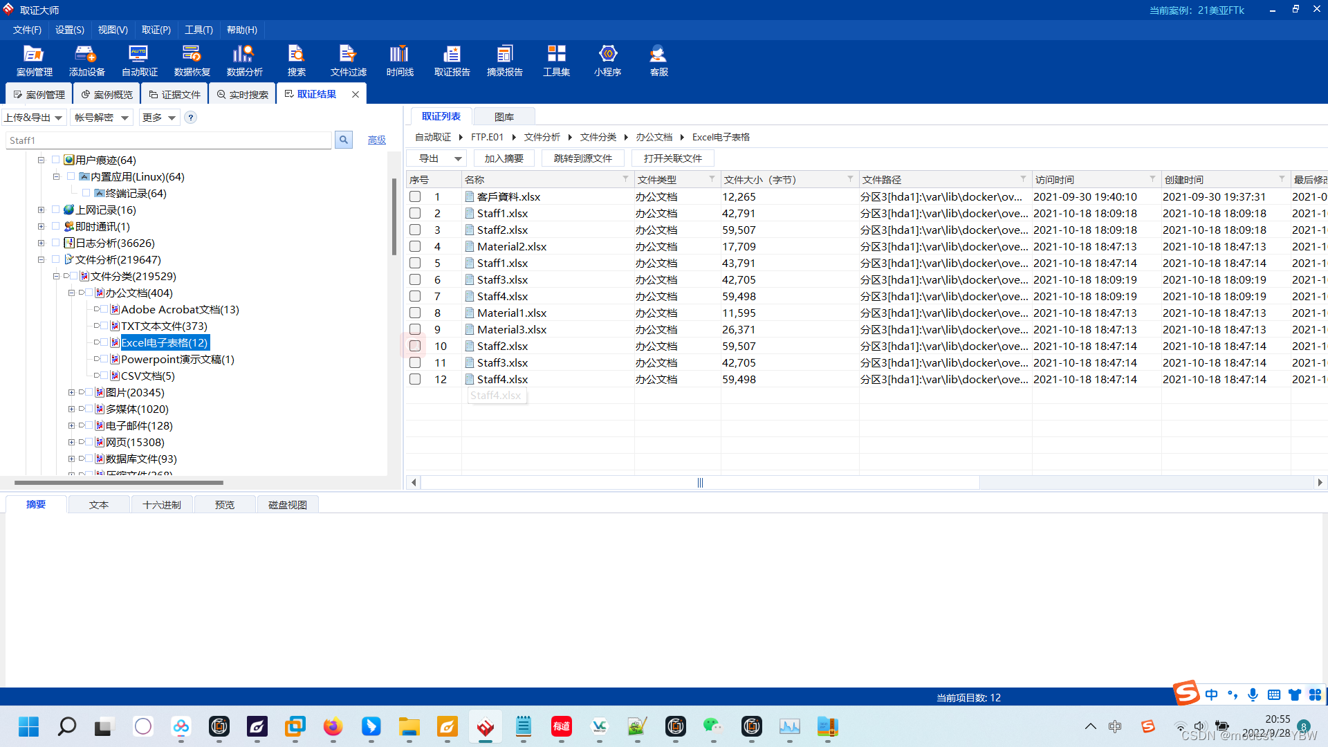Click the Staff1 search input field
This screenshot has width=1328, height=747.
click(x=169, y=140)
